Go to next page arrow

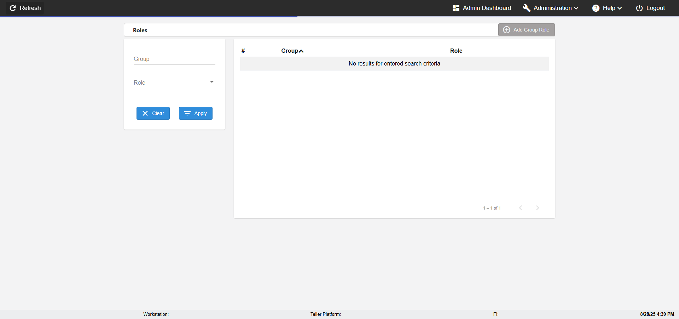coord(538,208)
